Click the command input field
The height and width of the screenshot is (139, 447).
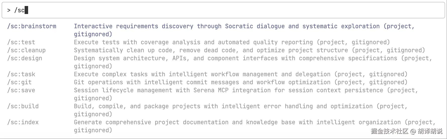click(223, 10)
